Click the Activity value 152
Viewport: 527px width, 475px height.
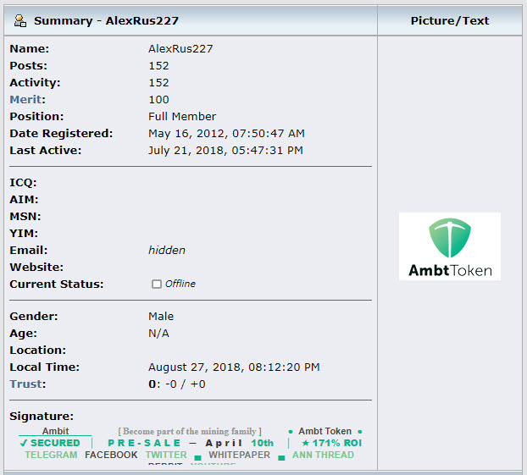click(158, 83)
